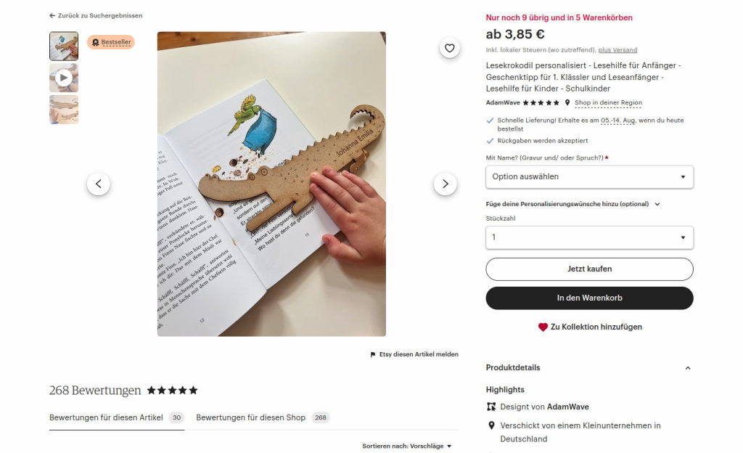Click the Bestseller badge
Image resolution: width=743 pixels, height=453 pixels.
tap(111, 42)
